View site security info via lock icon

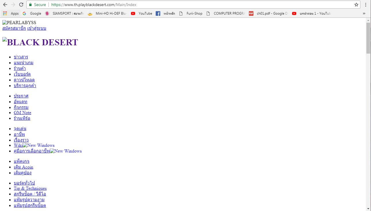(30, 5)
